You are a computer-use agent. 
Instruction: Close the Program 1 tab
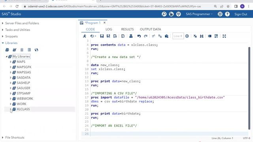(104, 23)
